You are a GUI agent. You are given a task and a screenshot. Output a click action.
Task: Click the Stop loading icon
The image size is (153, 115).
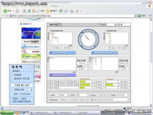[x=24, y=11]
